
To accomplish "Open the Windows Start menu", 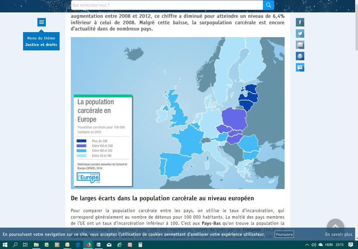I will (5, 245).
